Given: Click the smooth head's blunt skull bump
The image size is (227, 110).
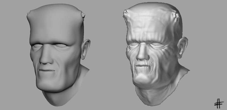Looking at the screenshot, I should (29, 13).
